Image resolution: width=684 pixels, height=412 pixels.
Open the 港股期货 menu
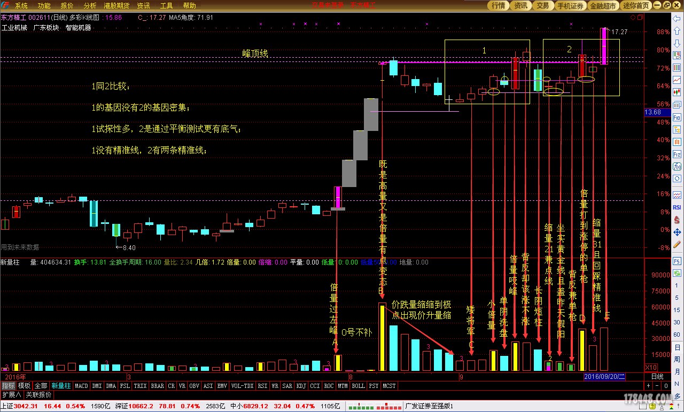tap(116, 6)
